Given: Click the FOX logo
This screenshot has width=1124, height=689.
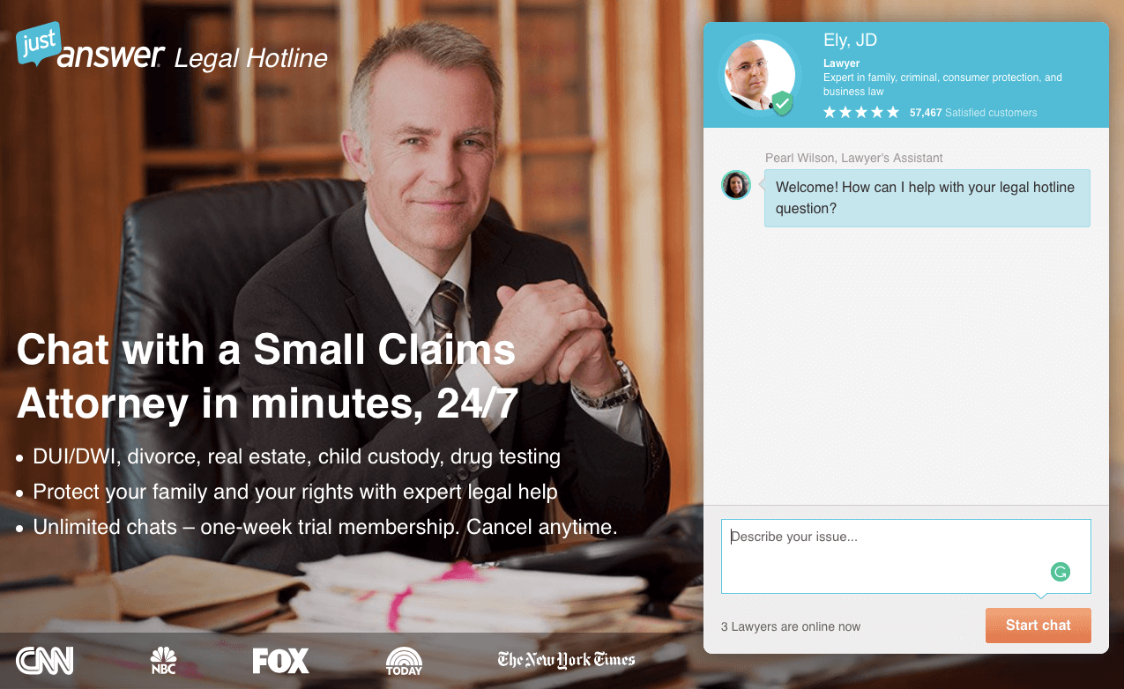Looking at the screenshot, I should point(280,661).
